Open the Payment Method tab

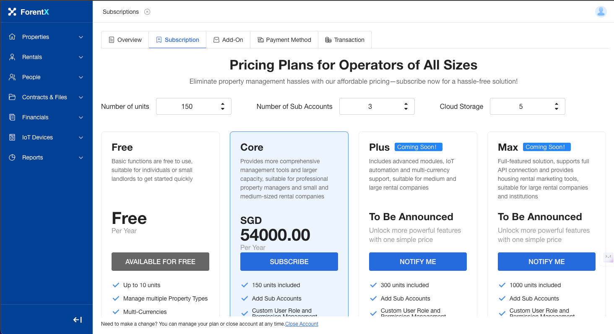284,40
